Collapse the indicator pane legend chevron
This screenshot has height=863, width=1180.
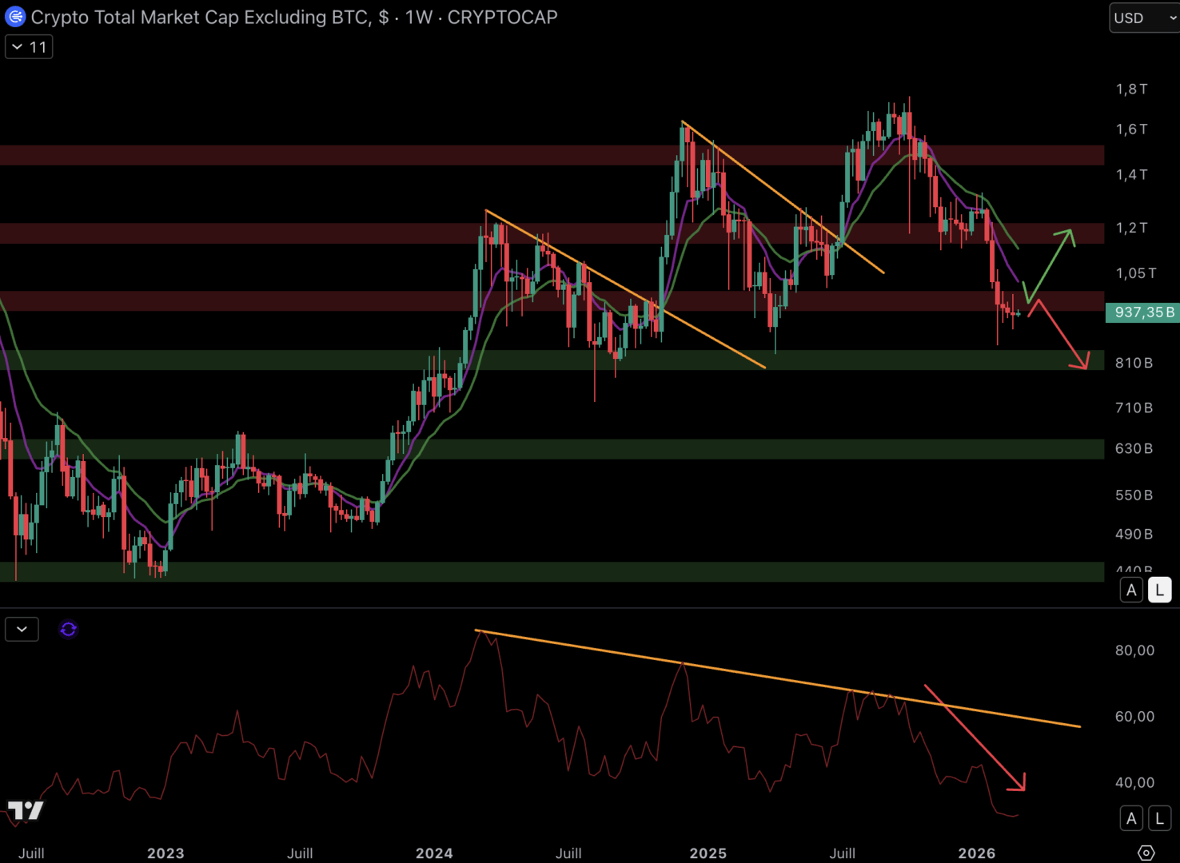[22, 630]
